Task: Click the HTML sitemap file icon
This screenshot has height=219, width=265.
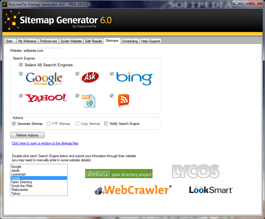Action: (x=88, y=101)
